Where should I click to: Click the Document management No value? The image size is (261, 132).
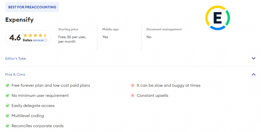[x=149, y=37]
